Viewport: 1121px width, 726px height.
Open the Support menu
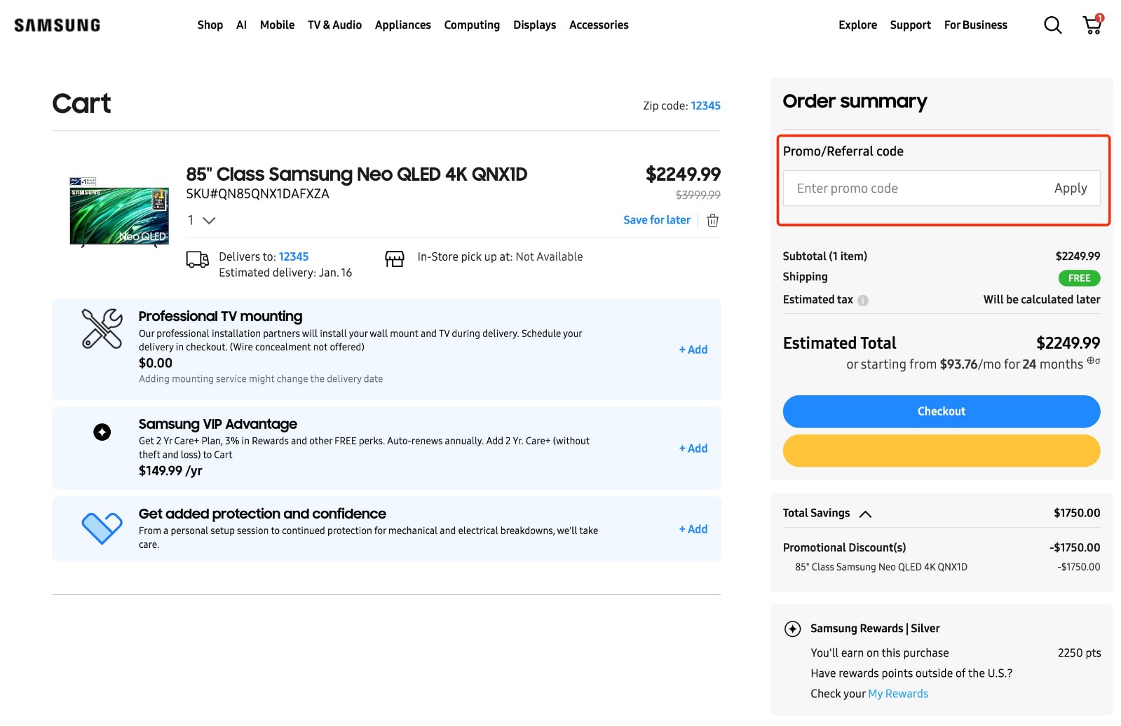[910, 25]
